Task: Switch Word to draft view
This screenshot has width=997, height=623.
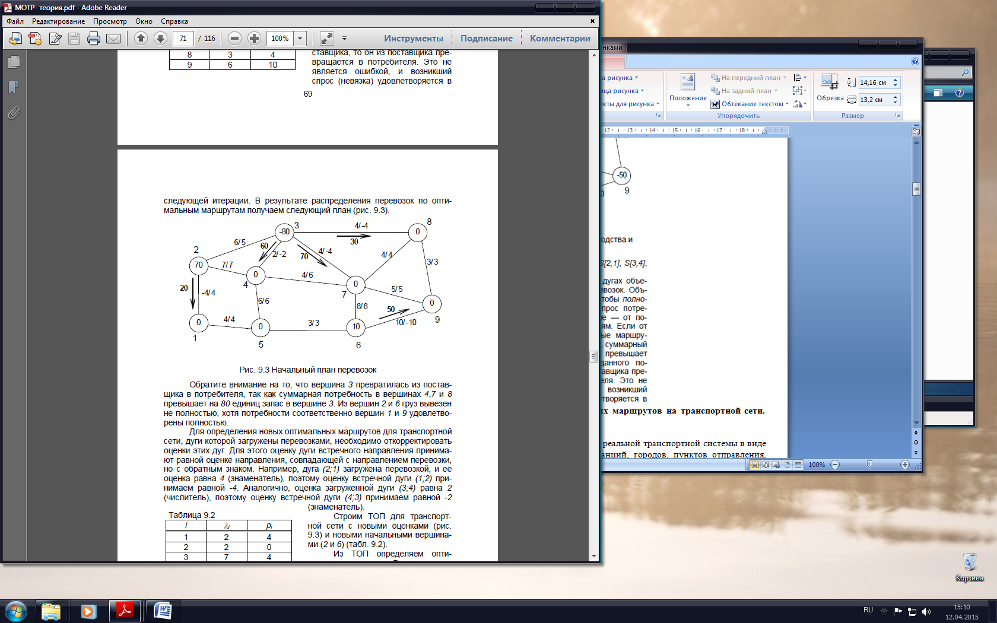Action: (798, 465)
